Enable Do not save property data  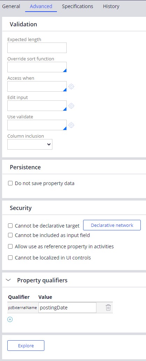click(x=10, y=184)
